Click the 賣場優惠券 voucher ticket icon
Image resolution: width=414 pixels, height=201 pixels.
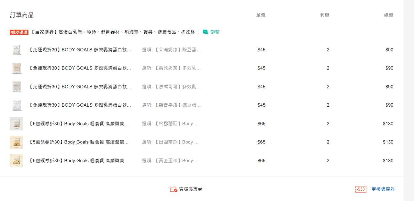[x=173, y=189]
